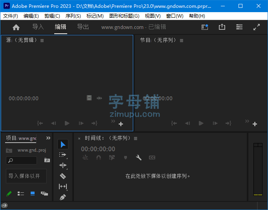Open the 窗口(W) menu
268x210 pixels.
[175, 16]
